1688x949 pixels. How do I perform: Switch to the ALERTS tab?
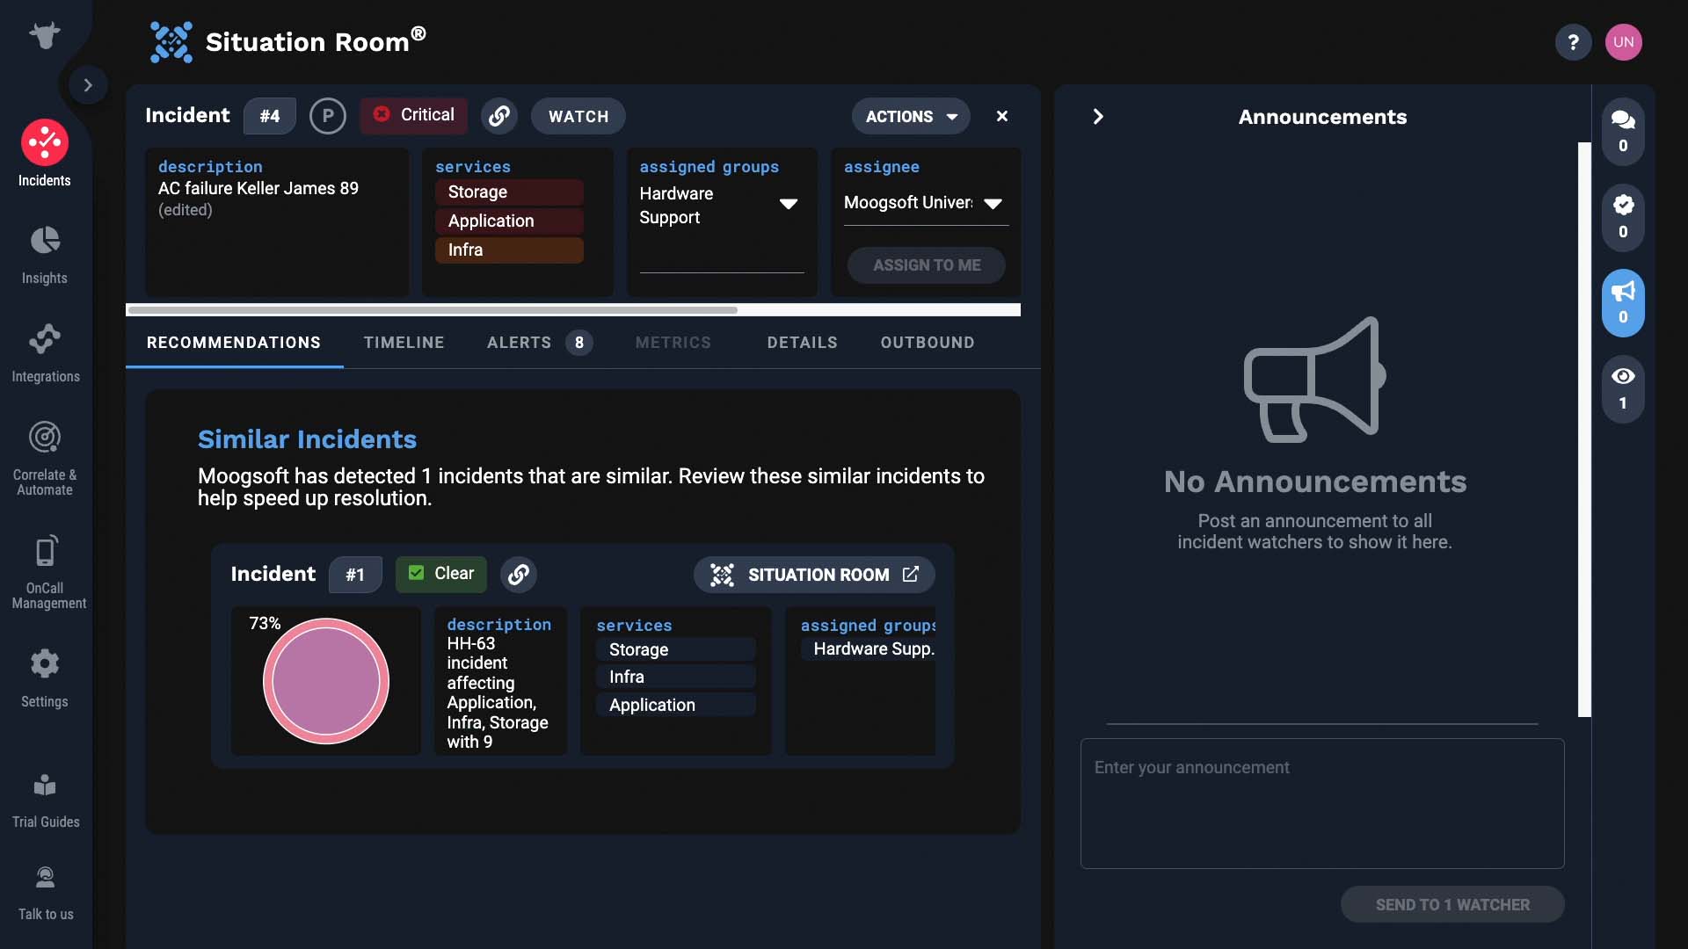click(539, 343)
